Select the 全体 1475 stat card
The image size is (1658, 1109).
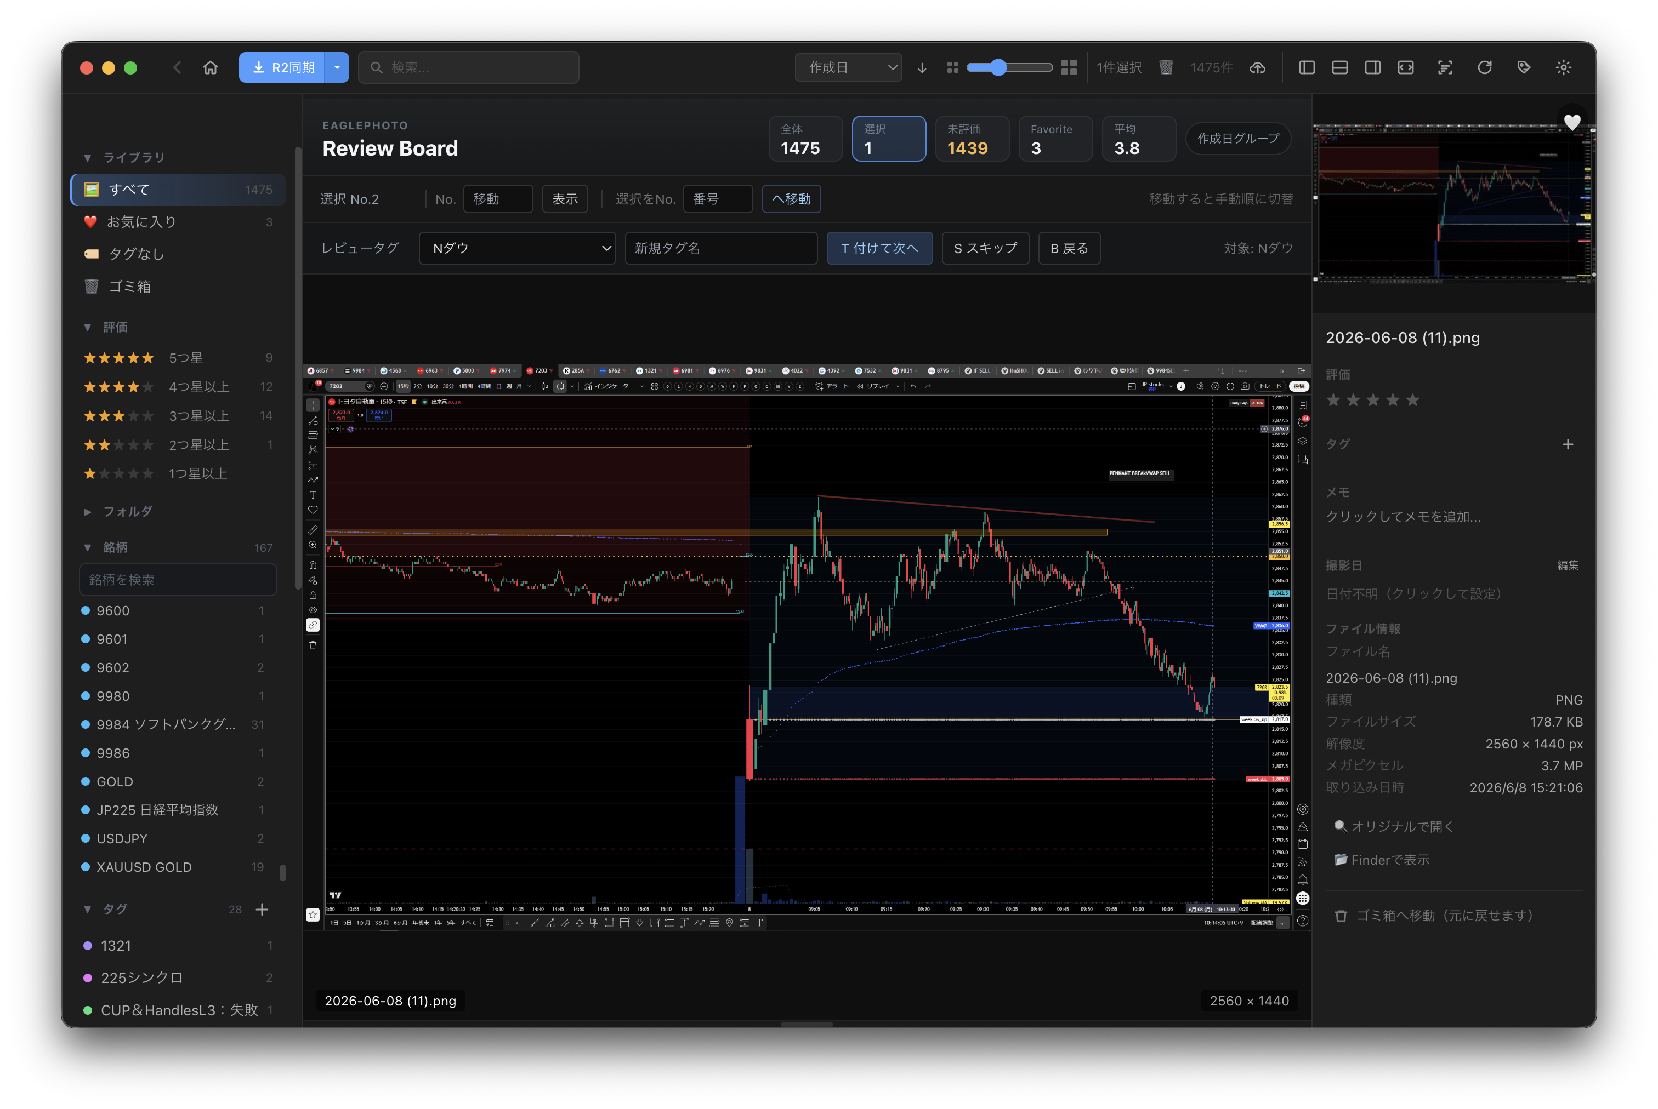point(805,139)
